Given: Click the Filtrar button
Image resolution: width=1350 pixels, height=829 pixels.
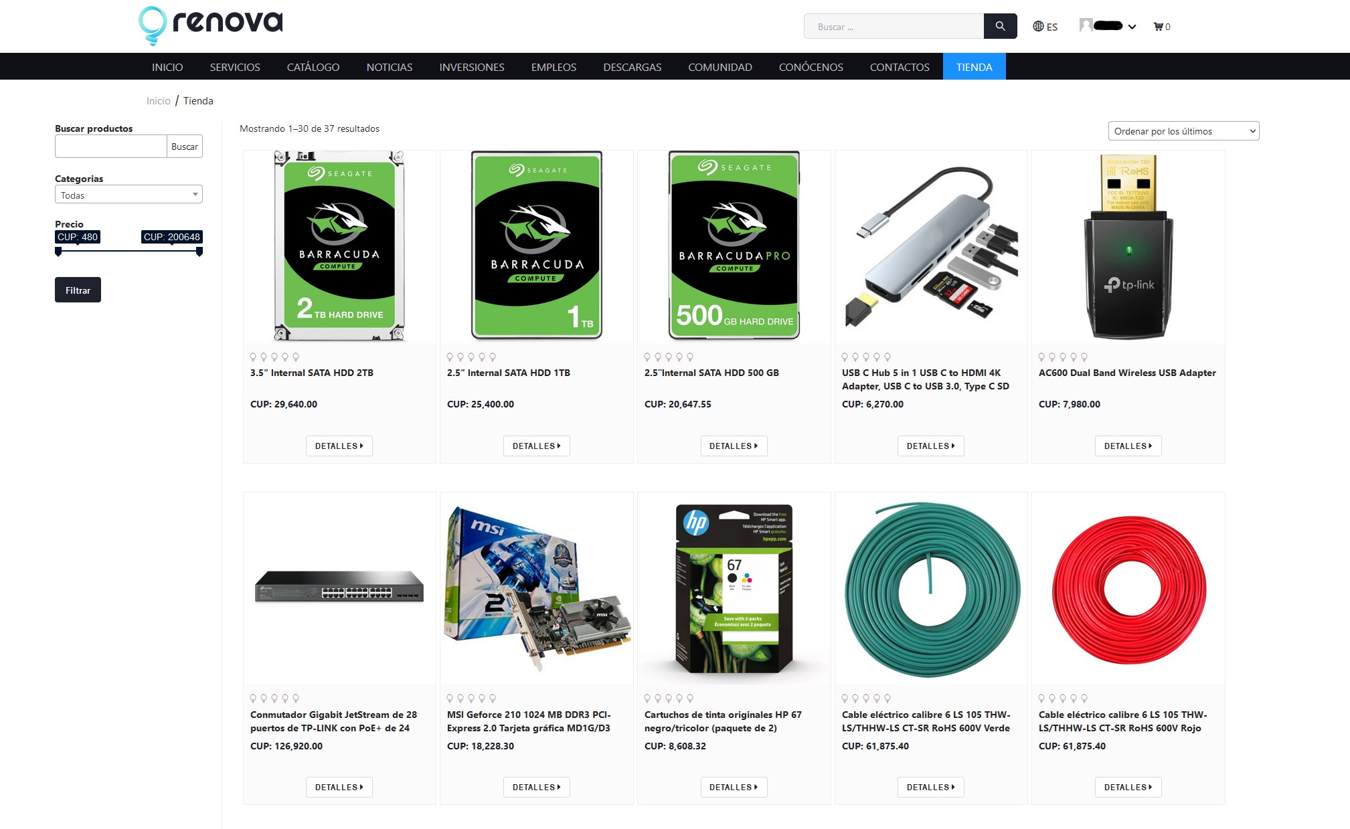Looking at the screenshot, I should [x=78, y=290].
